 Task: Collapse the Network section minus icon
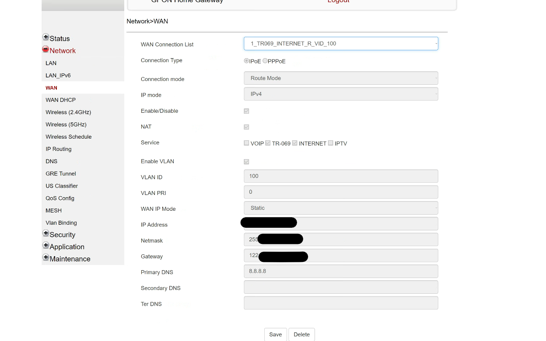45,49
